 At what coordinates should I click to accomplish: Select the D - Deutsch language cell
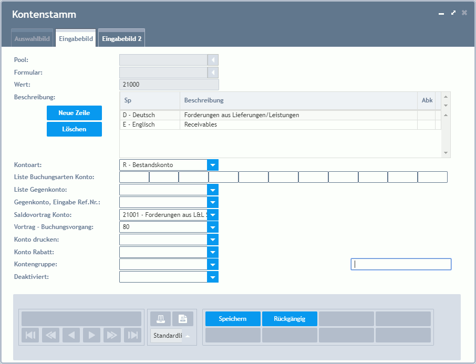(150, 115)
